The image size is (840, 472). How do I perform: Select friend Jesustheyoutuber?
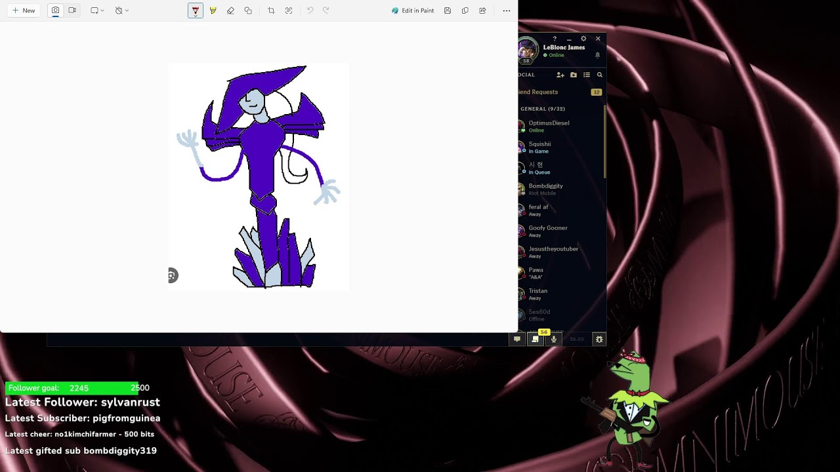coord(561,252)
